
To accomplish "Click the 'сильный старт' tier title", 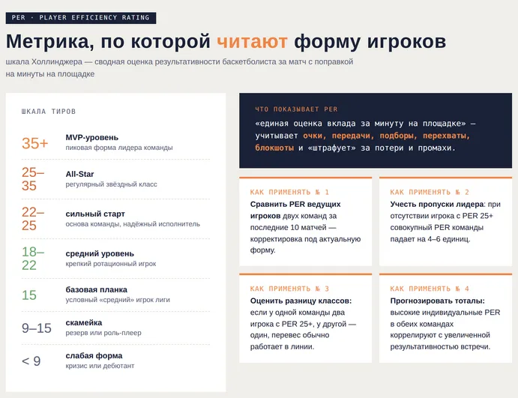I will (95, 214).
